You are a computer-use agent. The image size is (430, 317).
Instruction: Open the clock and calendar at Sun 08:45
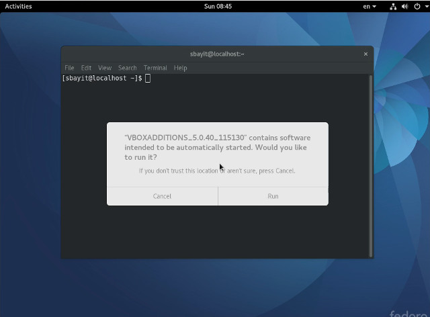[x=218, y=6]
